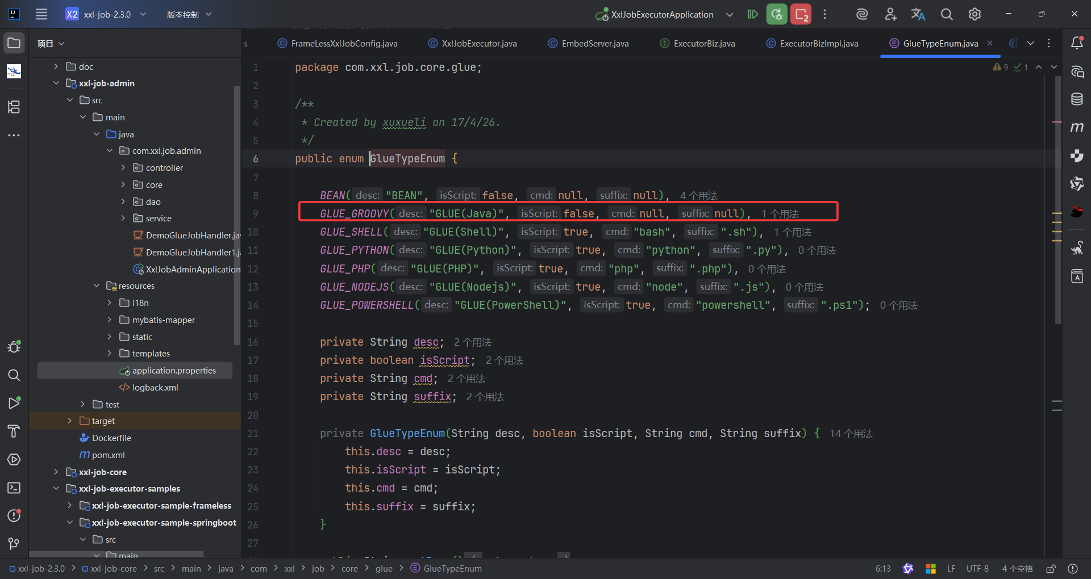Open the Project tool window icon
Screen dimensions: 1091x579
14,43
